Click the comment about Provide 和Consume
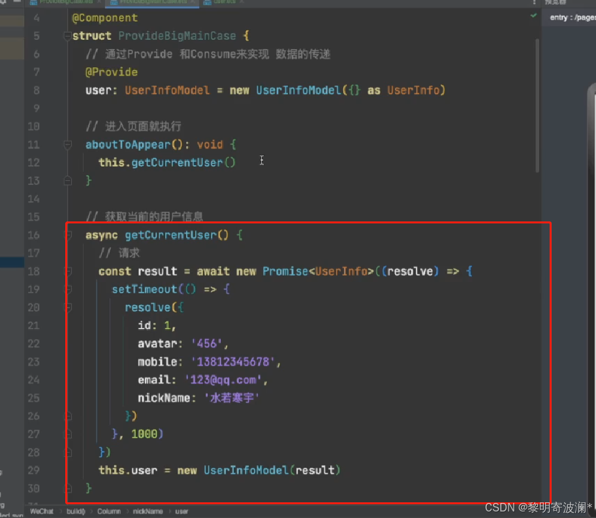The height and width of the screenshot is (518, 596). 208,54
